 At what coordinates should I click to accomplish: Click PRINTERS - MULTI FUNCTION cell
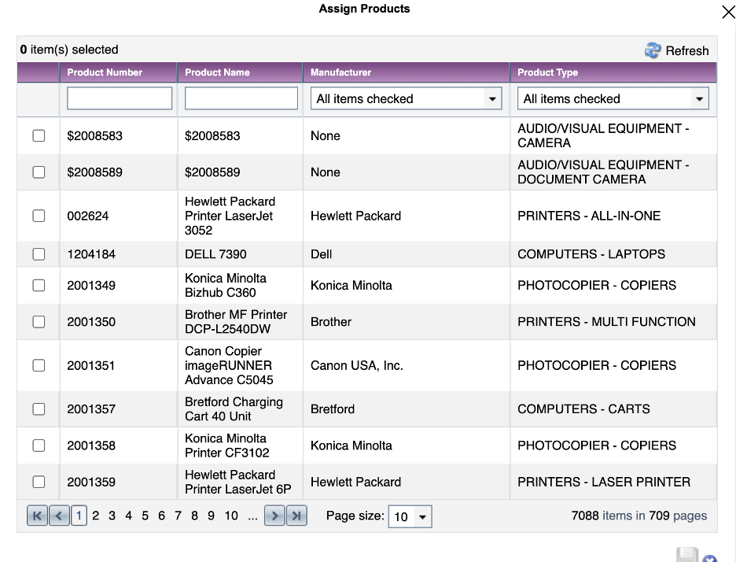[606, 322]
